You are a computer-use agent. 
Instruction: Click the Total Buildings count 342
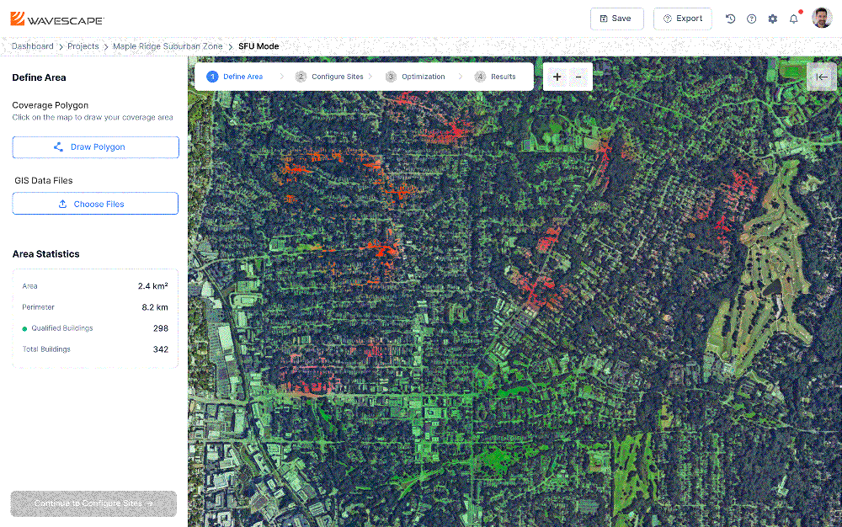[x=161, y=349]
